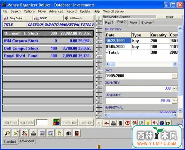Open the Advanced menu
The image size is (185, 150).
[x=56, y=11]
